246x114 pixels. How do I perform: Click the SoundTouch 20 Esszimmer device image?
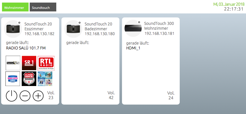(13, 29)
